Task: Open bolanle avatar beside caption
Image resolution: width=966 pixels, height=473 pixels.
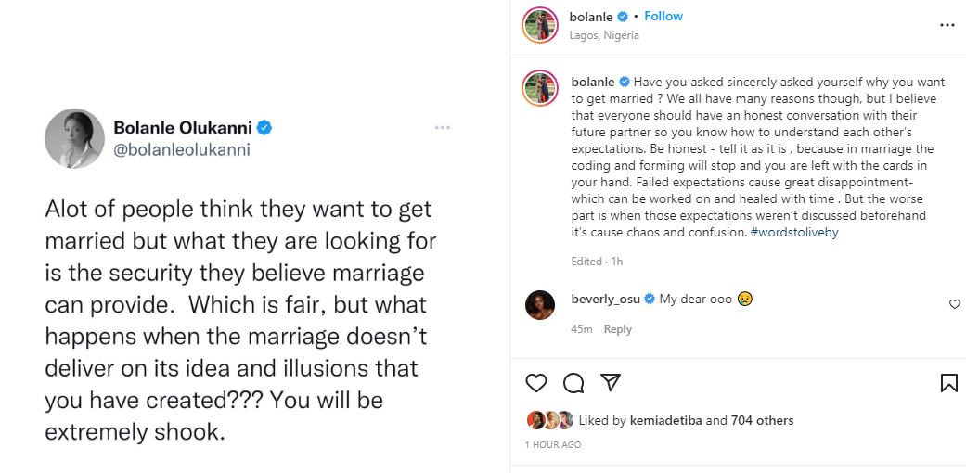Action: coord(540,88)
